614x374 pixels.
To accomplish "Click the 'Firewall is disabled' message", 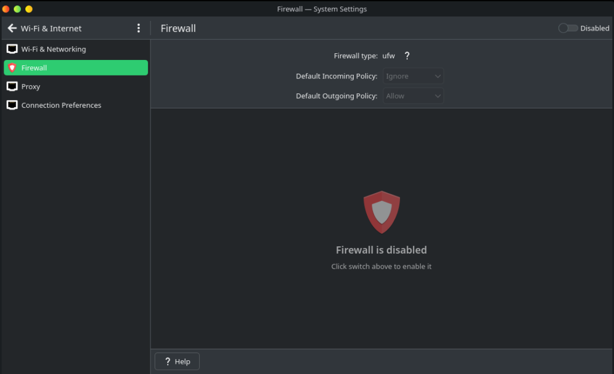I will pyautogui.click(x=381, y=250).
